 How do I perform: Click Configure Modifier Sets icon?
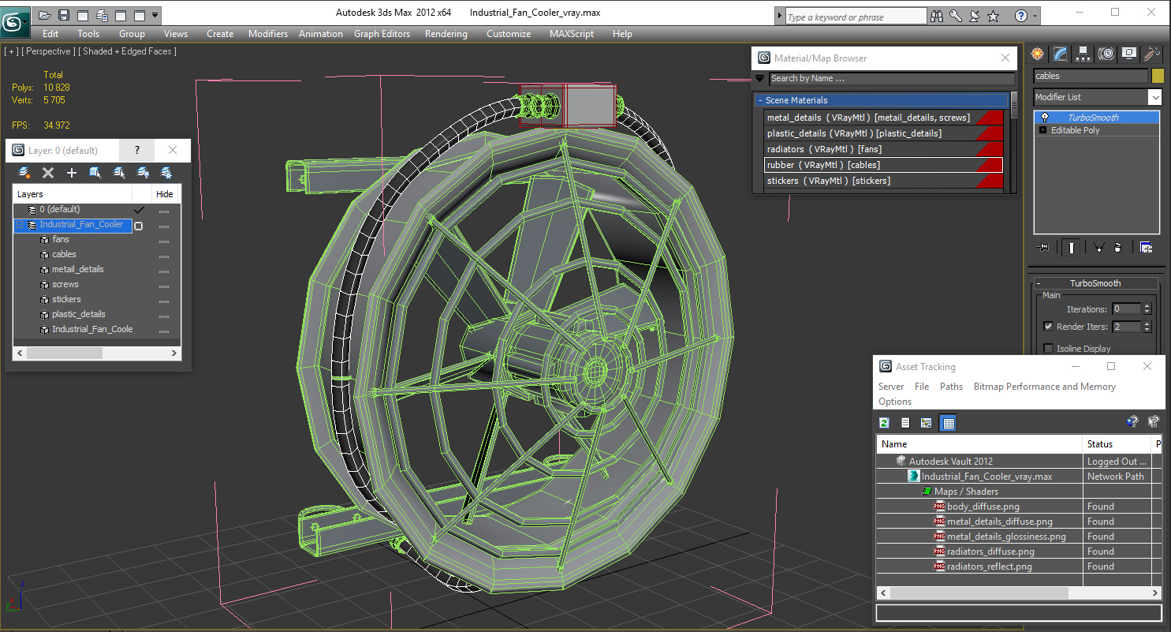[1146, 248]
